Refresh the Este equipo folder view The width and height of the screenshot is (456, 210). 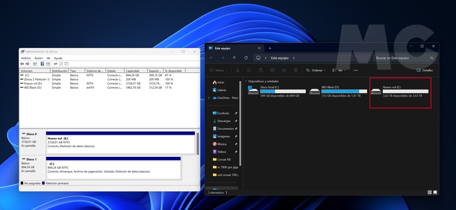pos(246,58)
